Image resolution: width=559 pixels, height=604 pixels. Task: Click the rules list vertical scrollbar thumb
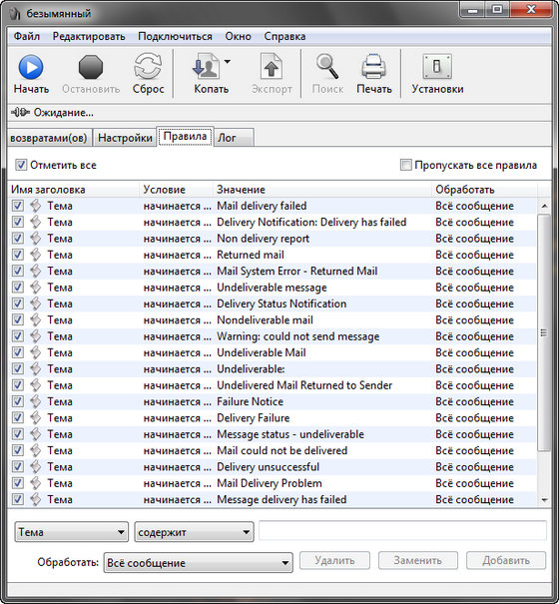[x=544, y=332]
